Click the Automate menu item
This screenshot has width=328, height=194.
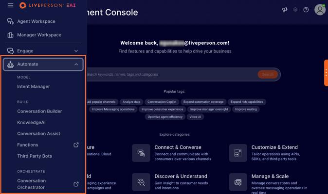coord(43,64)
